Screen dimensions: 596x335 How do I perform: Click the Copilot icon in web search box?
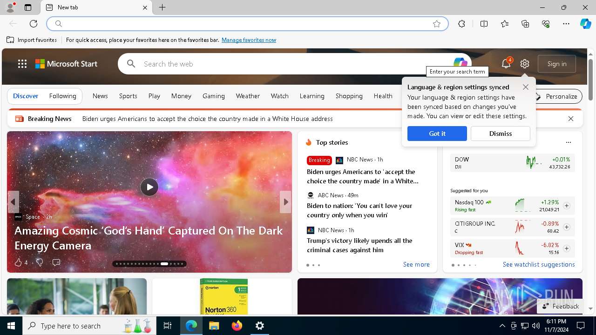pos(460,62)
